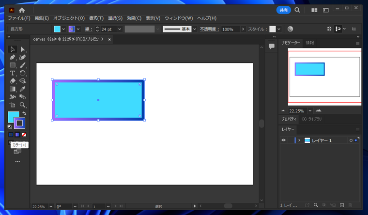The image size is (368, 215).
Task: Open the 編集(E) menu
Action: point(42,18)
